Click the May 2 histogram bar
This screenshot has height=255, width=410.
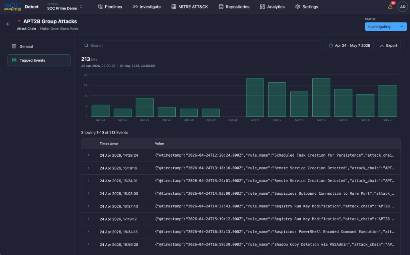pos(277,100)
